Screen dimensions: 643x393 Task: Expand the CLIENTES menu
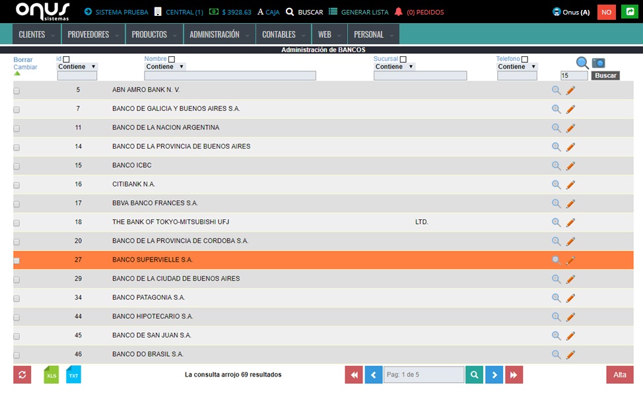point(36,34)
